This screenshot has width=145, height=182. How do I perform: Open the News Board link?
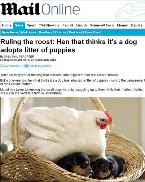click(93, 32)
